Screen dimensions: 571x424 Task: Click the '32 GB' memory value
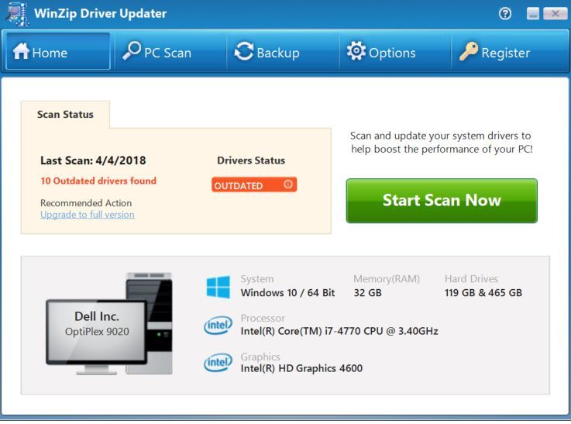point(367,293)
